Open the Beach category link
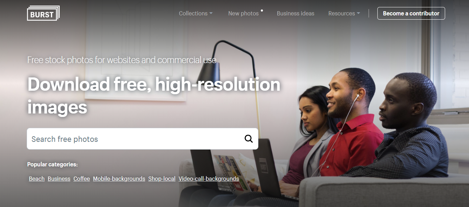Viewport: 469px width, 207px height. point(37,179)
